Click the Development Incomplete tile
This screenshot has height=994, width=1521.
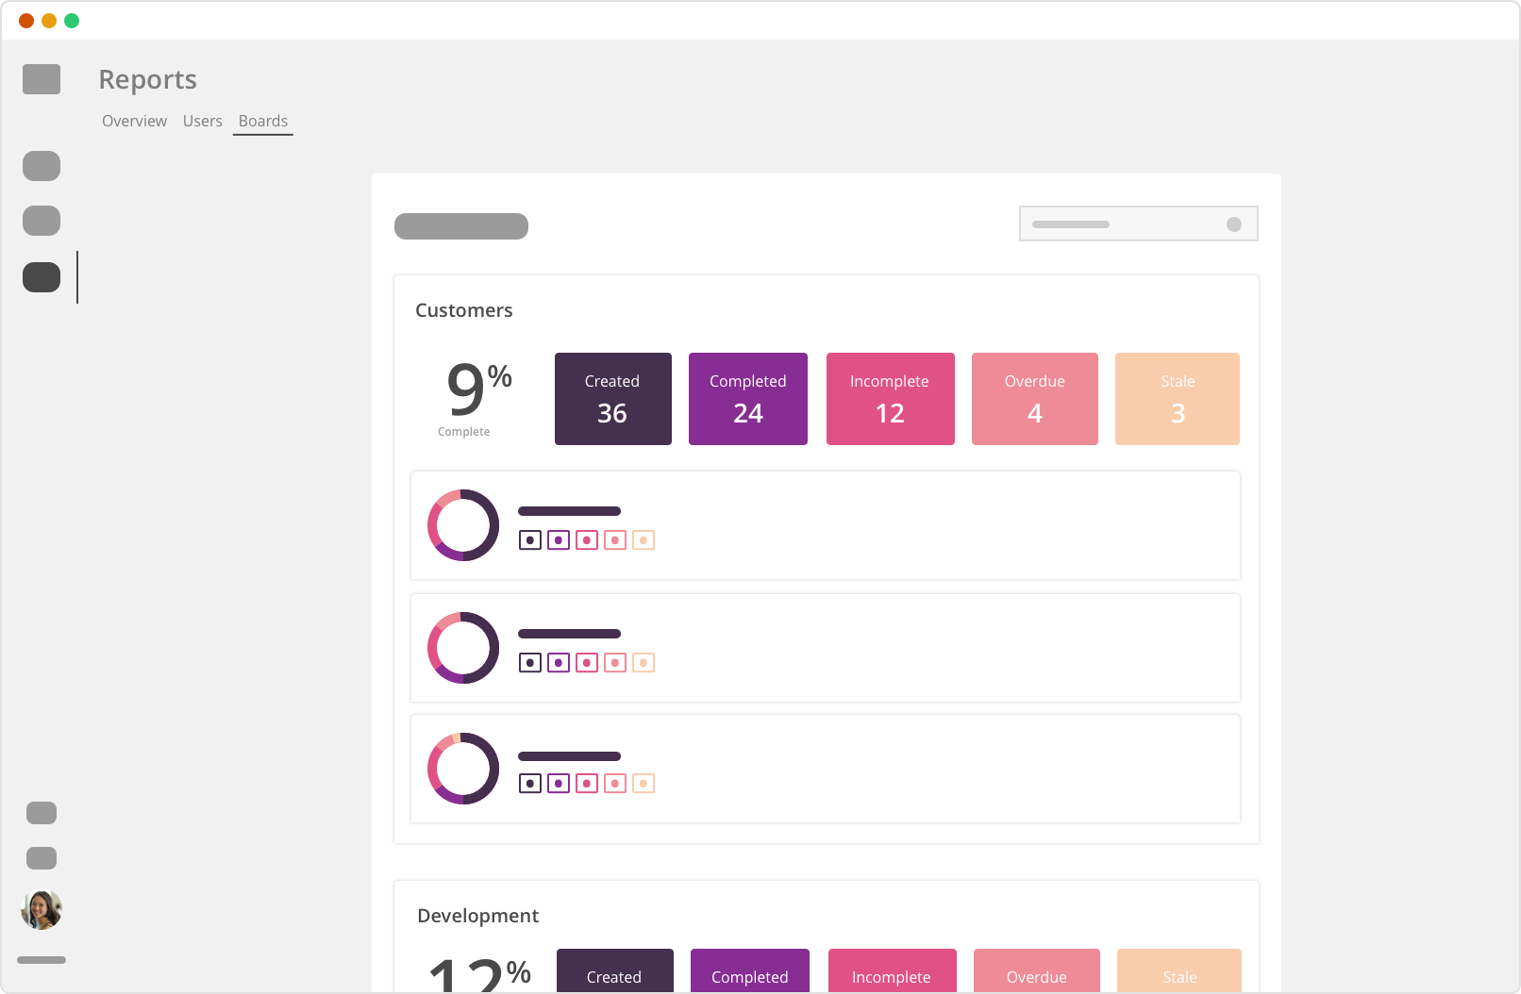[x=893, y=970]
